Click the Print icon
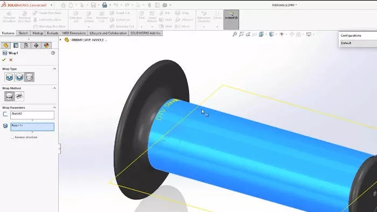 click(x=104, y=5)
